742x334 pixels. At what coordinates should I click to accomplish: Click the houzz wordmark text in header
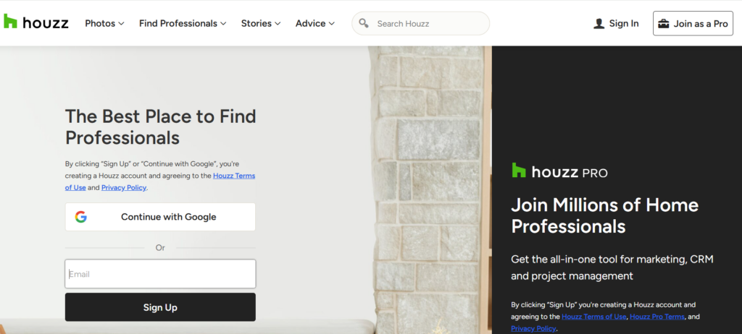click(x=46, y=22)
